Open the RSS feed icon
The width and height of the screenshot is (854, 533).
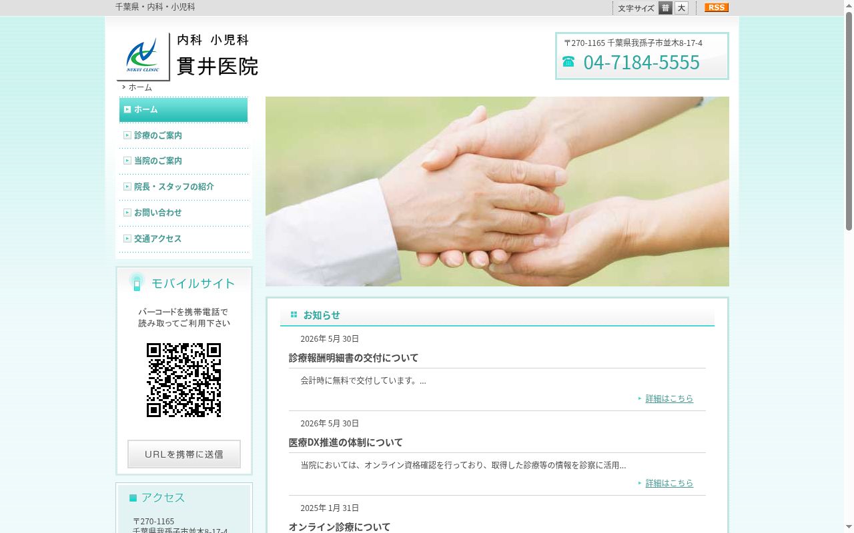pyautogui.click(x=717, y=7)
